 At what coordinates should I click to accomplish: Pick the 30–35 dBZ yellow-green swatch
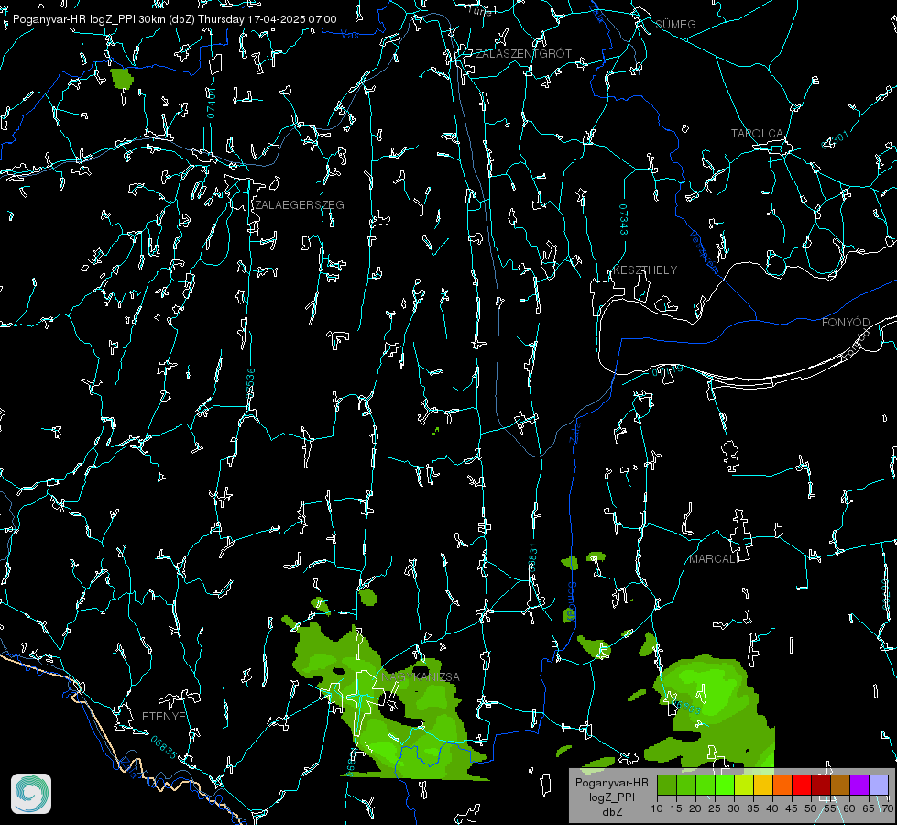[744, 785]
